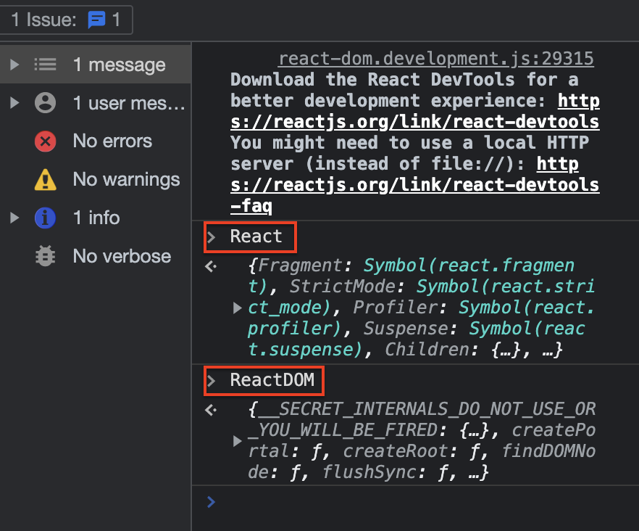The width and height of the screenshot is (639, 531).
Task: Click the 'Children: {…}' property text
Action: coord(454,350)
